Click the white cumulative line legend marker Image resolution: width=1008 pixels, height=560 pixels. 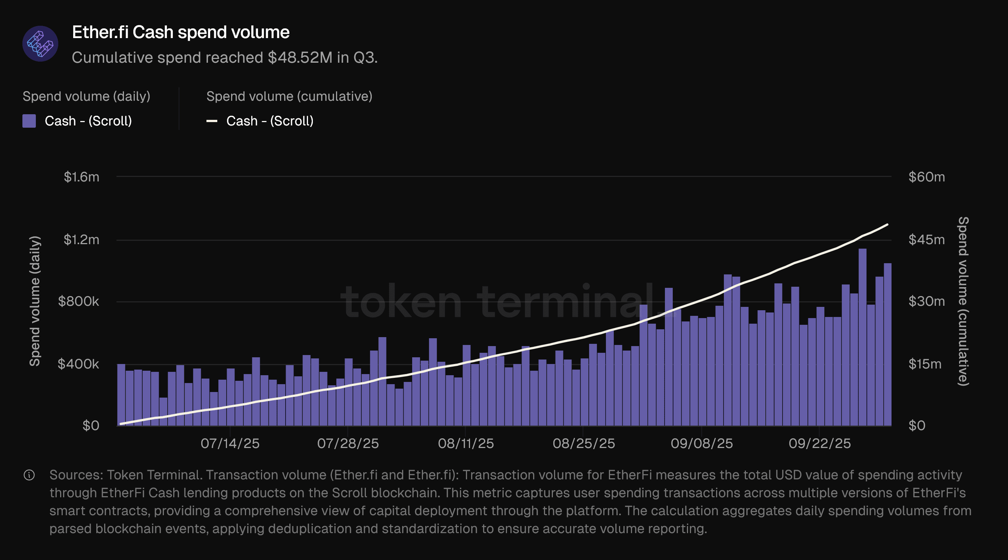pyautogui.click(x=212, y=121)
